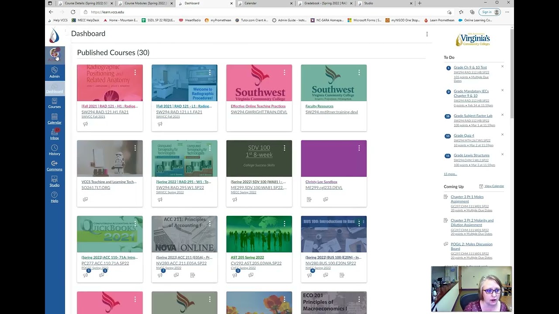Viewport: 559px width, 314px height.
Task: Show 15 more to-do items
Action: [x=450, y=174]
